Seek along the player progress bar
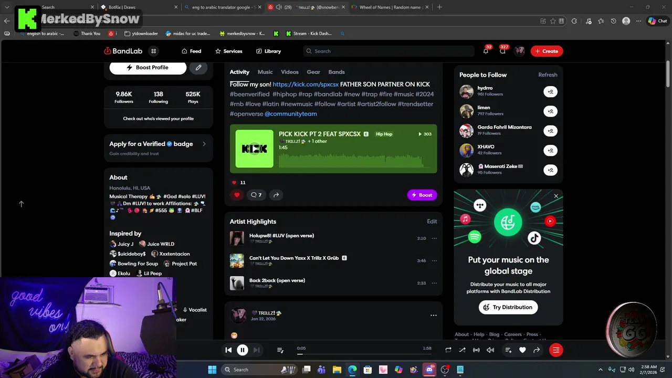Viewport: 672px width, 378px height. 364,354
